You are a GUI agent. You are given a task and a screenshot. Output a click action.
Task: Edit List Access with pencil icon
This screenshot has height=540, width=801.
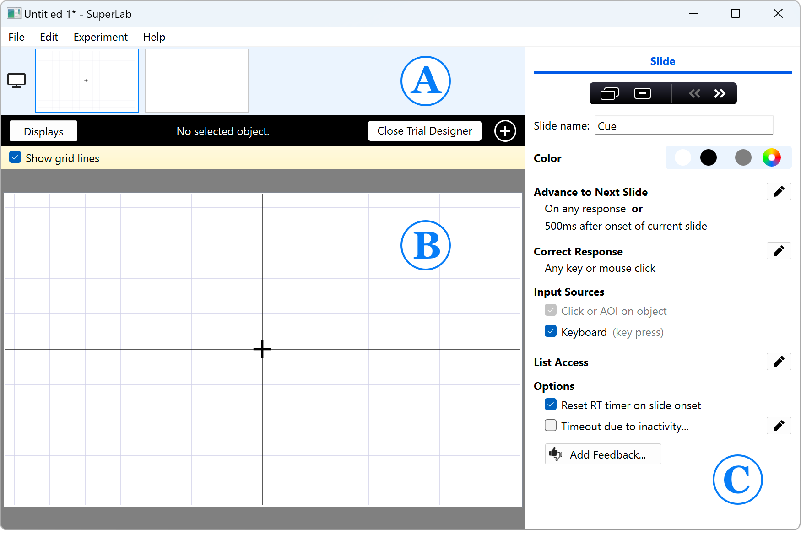(x=779, y=362)
